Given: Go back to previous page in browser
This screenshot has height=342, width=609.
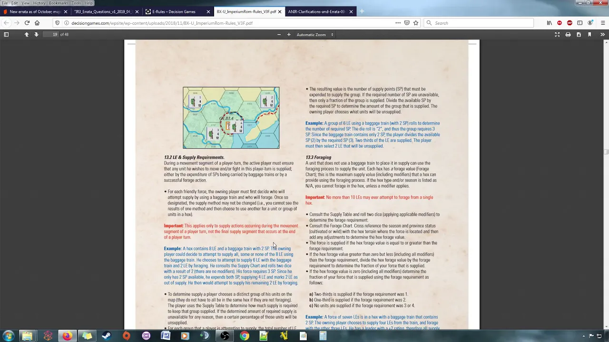Looking at the screenshot, I should point(7,23).
